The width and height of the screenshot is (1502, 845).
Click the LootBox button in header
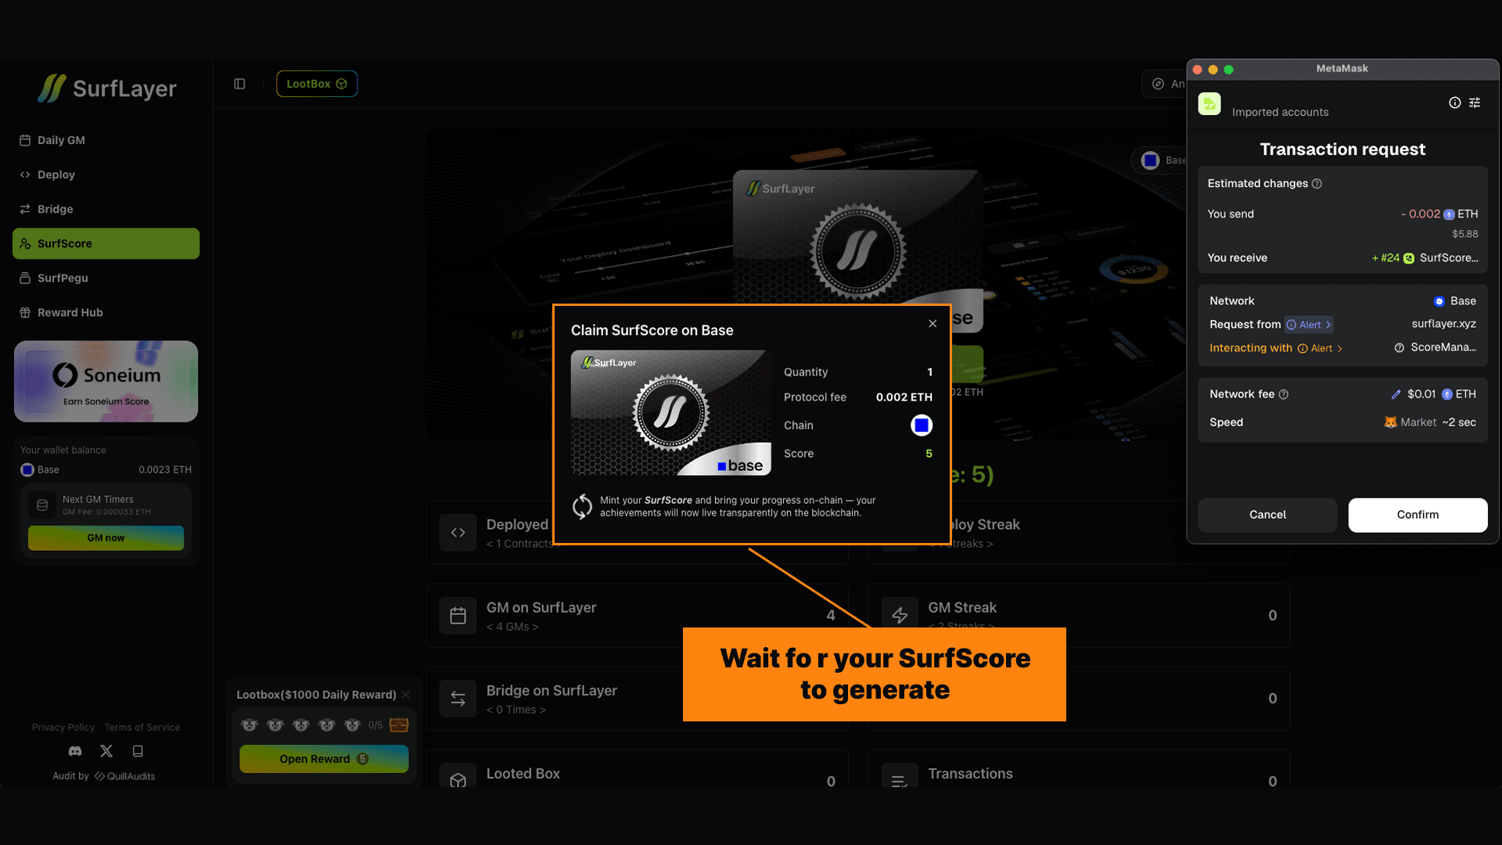coord(316,84)
